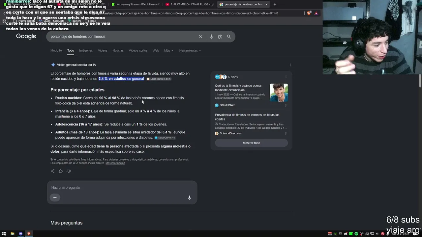This screenshot has width=422, height=237.
Task: Switch to 'Stream - Kick Dashboard' tab
Action: pyautogui.click(x=28, y=4)
